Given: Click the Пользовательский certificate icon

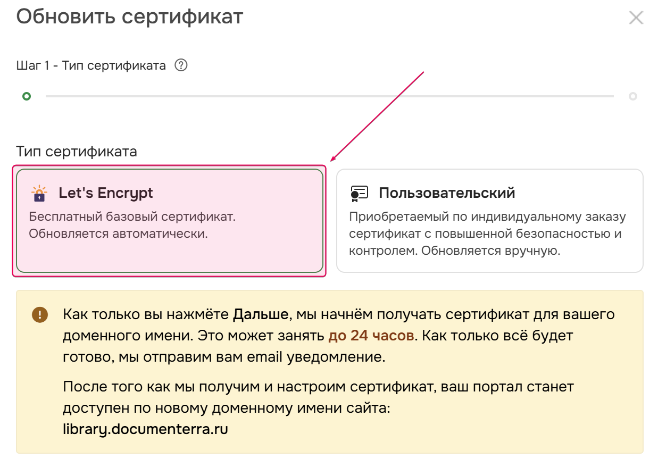Looking at the screenshot, I should point(359,193).
